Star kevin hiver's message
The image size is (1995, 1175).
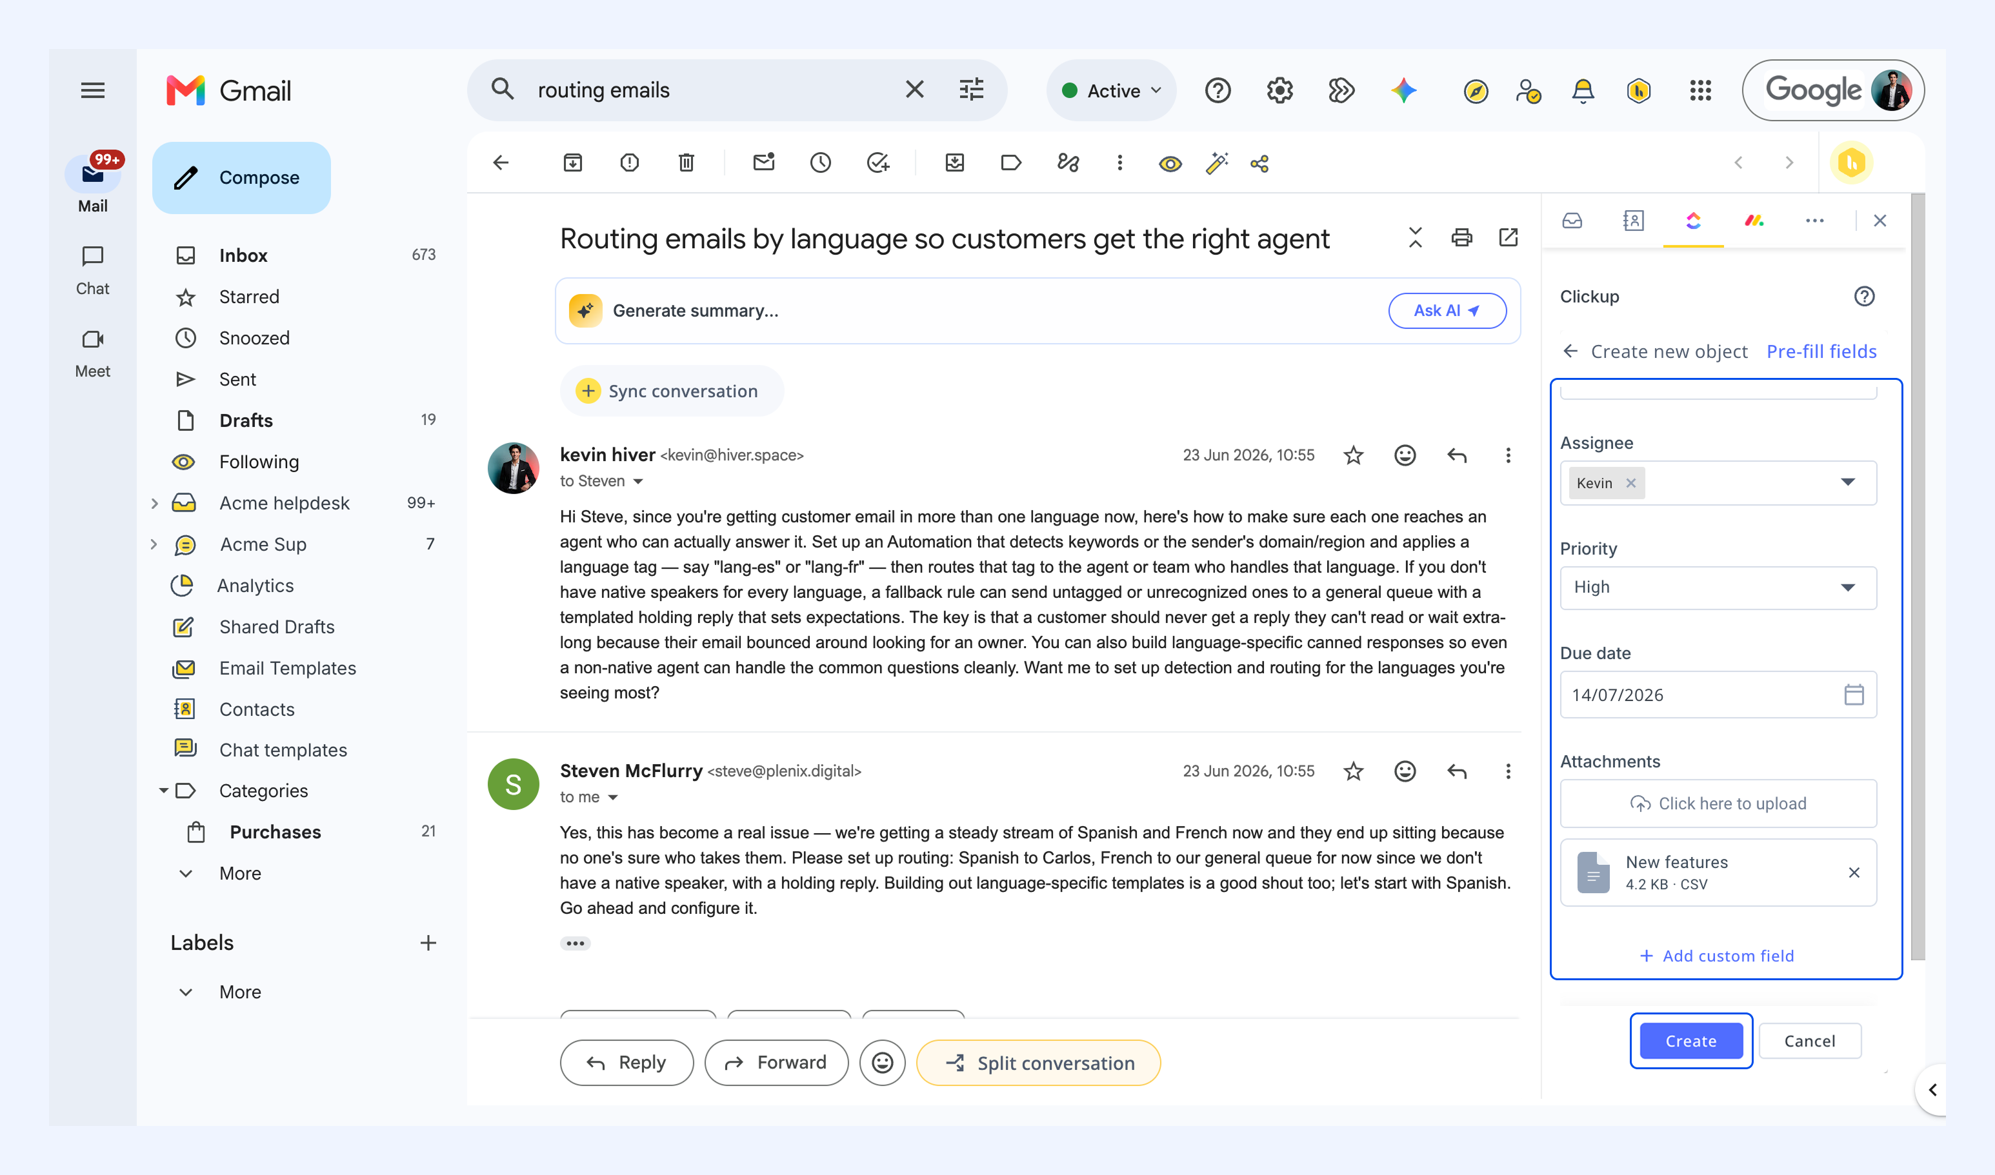pyautogui.click(x=1354, y=455)
